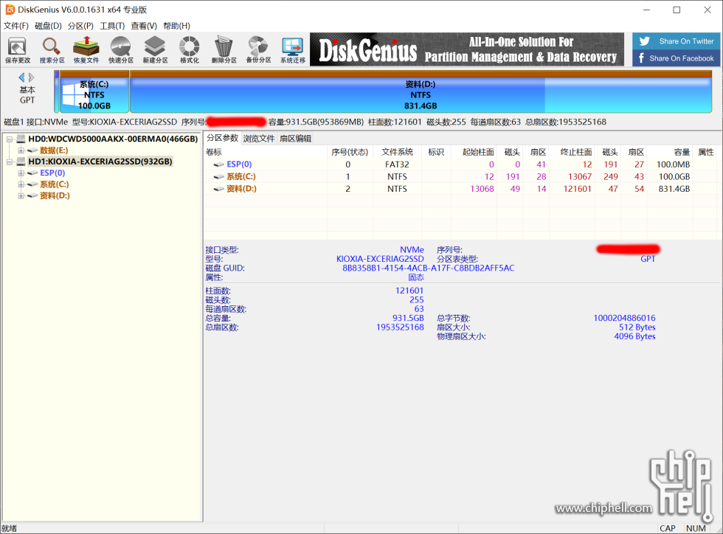Go to next disk with right arrow
The height and width of the screenshot is (534, 723).
[32, 77]
